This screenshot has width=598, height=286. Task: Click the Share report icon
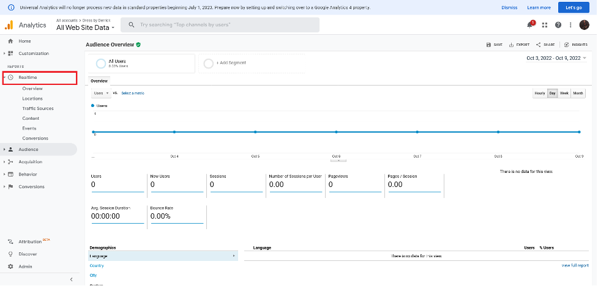pyautogui.click(x=545, y=45)
